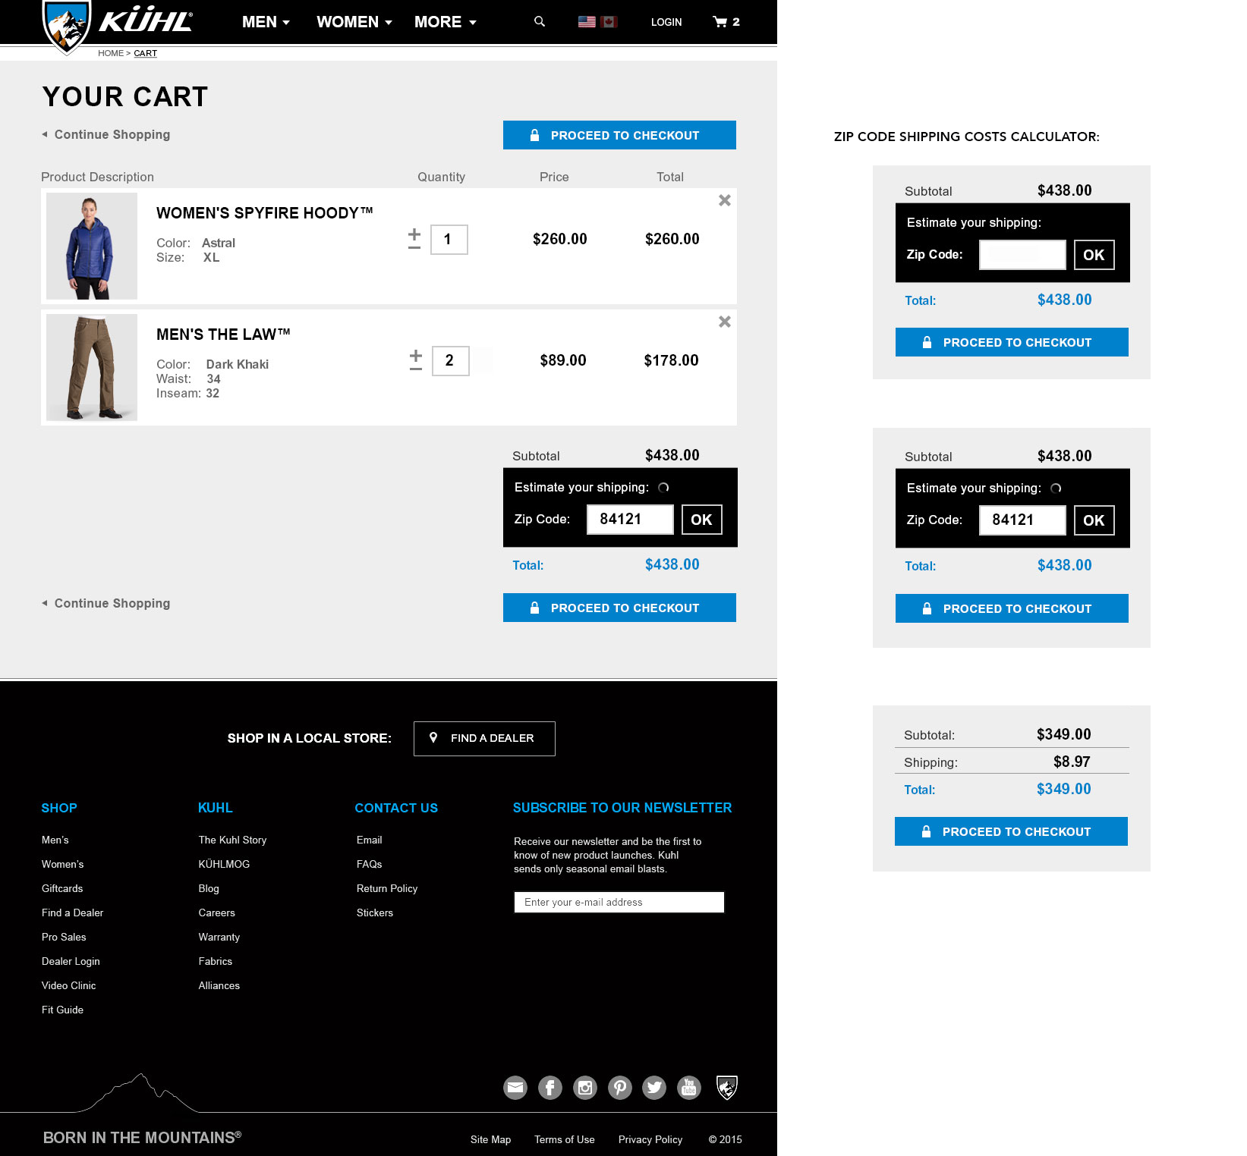Viewport: 1247px width, 1156px height.
Task: Click the Kuhl mountain shield logo
Action: (67, 27)
